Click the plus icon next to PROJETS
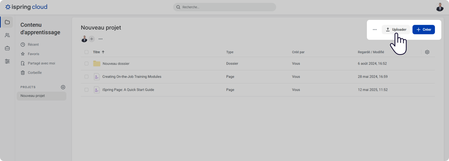 (63, 87)
